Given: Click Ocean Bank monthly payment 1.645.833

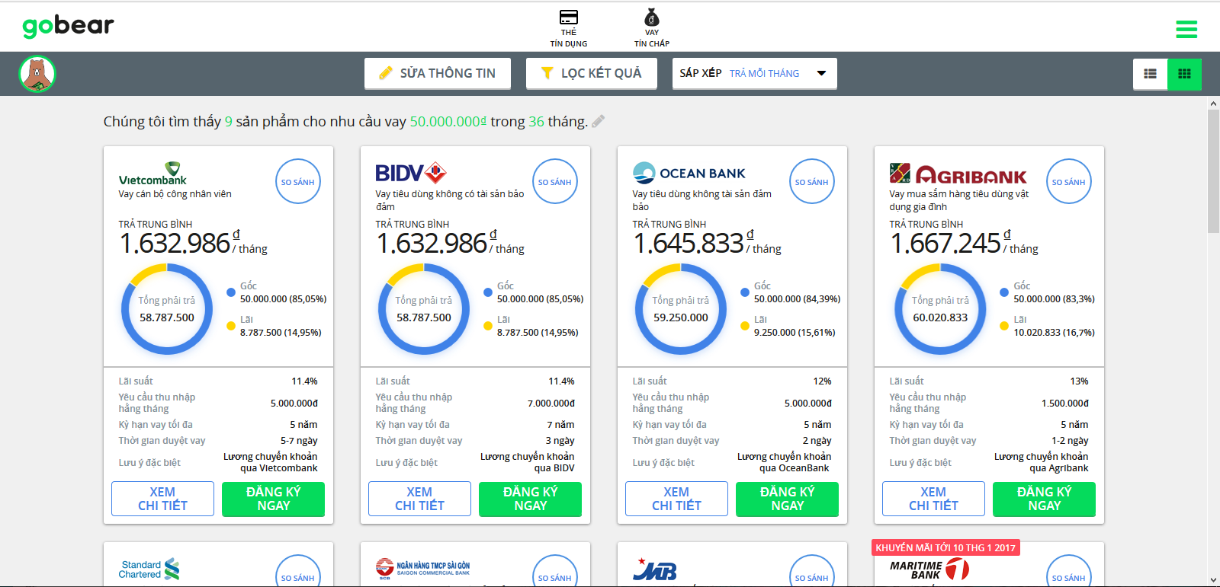Looking at the screenshot, I should tap(689, 244).
